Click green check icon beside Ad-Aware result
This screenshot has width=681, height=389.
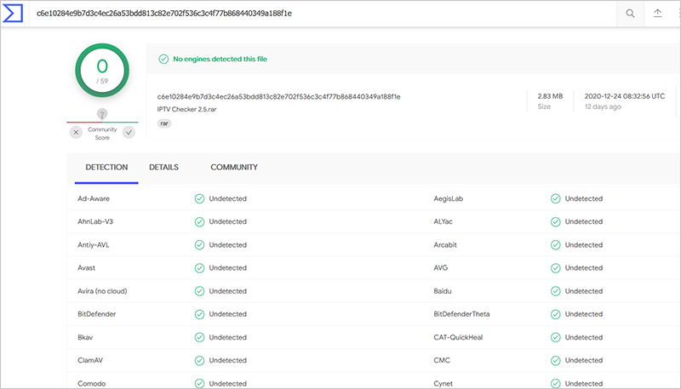coord(199,199)
